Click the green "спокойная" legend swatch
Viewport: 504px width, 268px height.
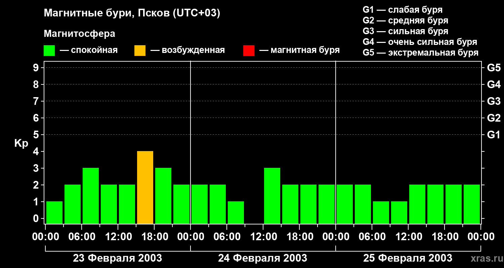point(49,50)
